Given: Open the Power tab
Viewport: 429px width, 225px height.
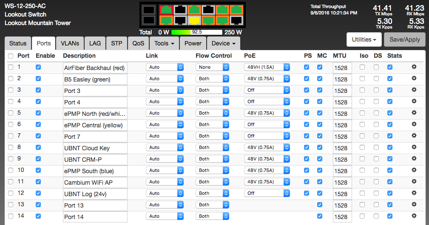Looking at the screenshot, I should click(193, 43).
